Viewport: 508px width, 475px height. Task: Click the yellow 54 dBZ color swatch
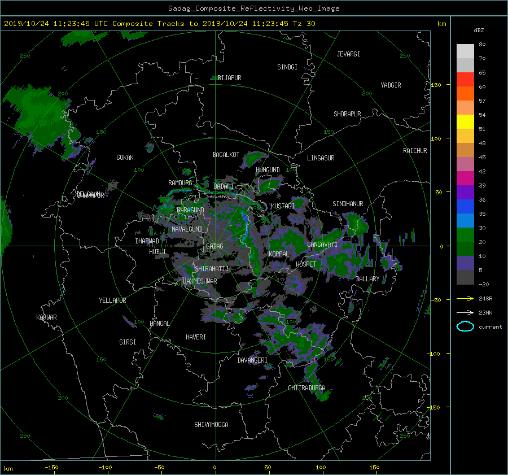click(x=465, y=121)
